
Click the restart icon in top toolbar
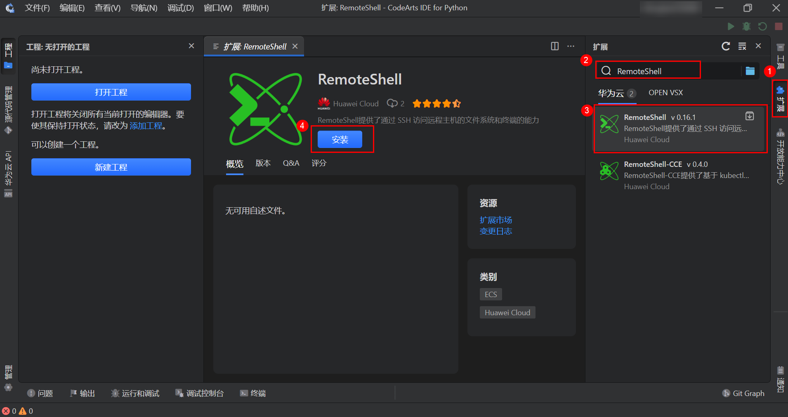click(762, 26)
